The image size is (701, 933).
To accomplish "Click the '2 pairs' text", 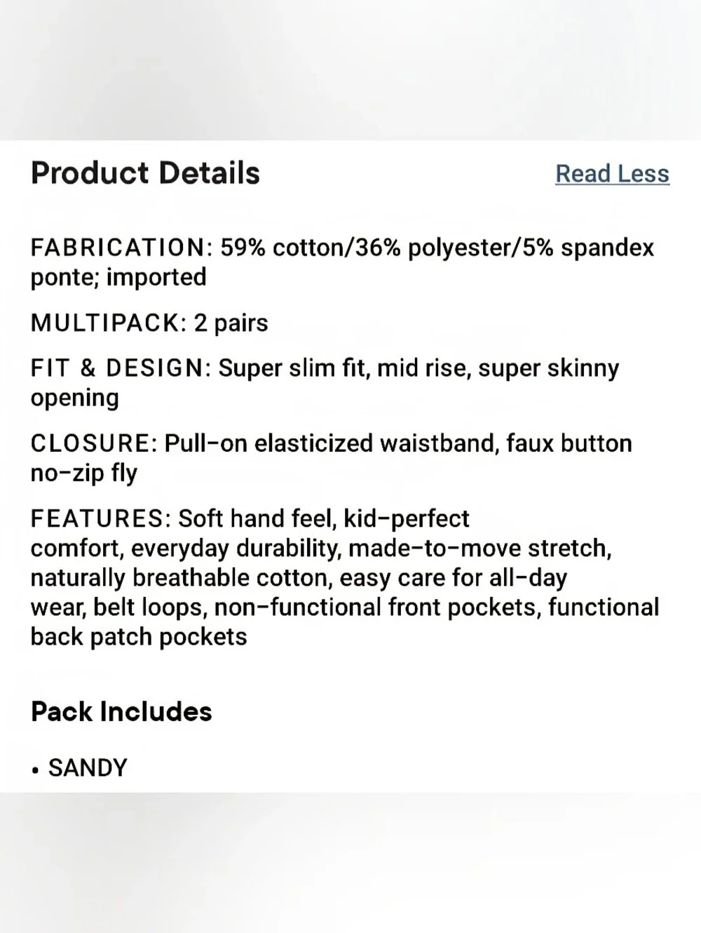I will (231, 323).
